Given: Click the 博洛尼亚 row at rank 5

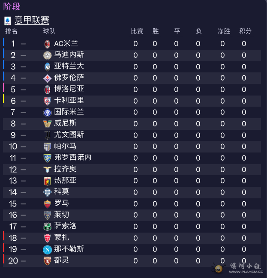Looking at the screenshot, I should click(x=132, y=90).
